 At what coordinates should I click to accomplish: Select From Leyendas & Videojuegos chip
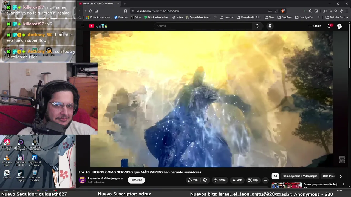(300, 176)
